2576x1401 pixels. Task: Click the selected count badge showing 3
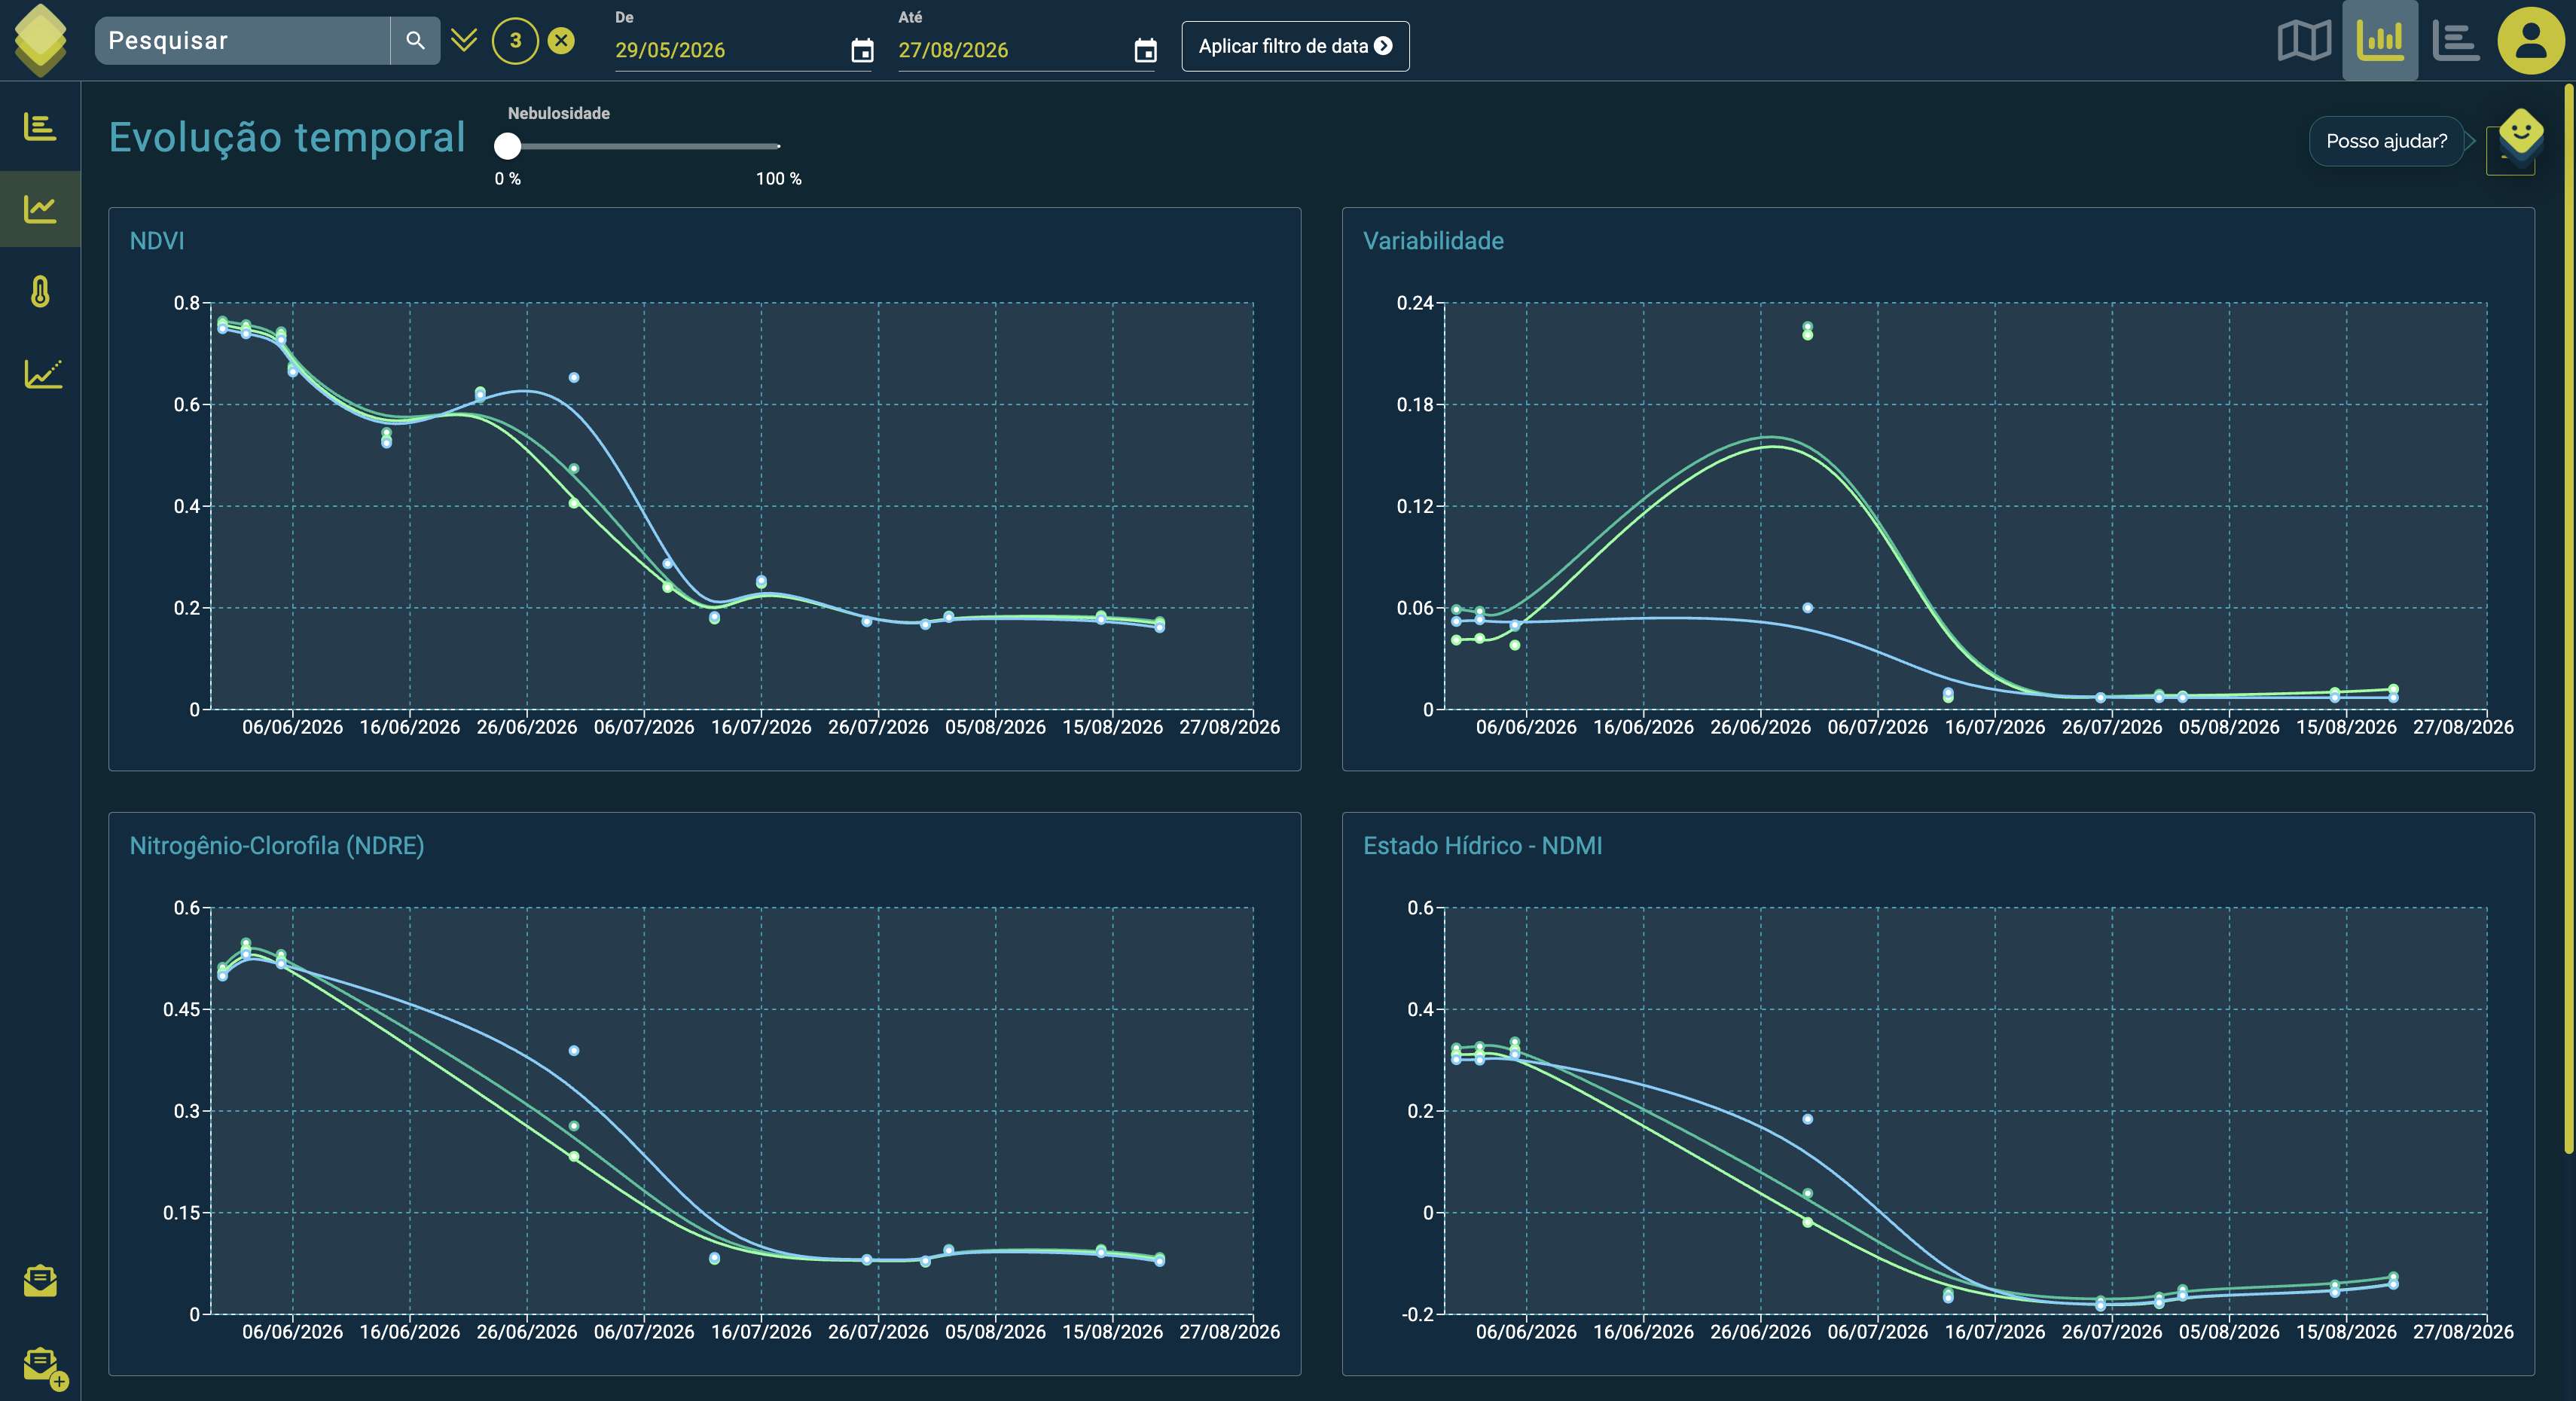(515, 41)
